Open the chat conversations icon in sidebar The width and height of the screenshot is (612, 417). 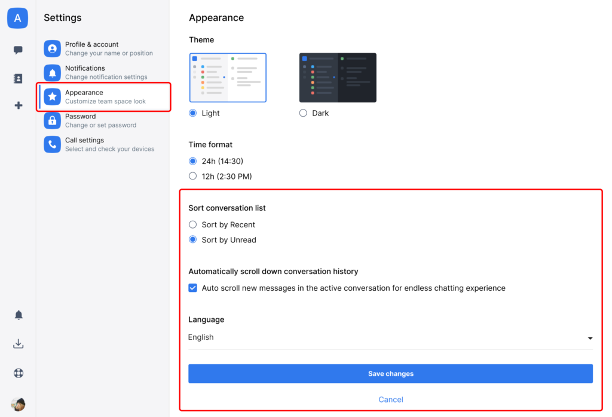coord(18,50)
